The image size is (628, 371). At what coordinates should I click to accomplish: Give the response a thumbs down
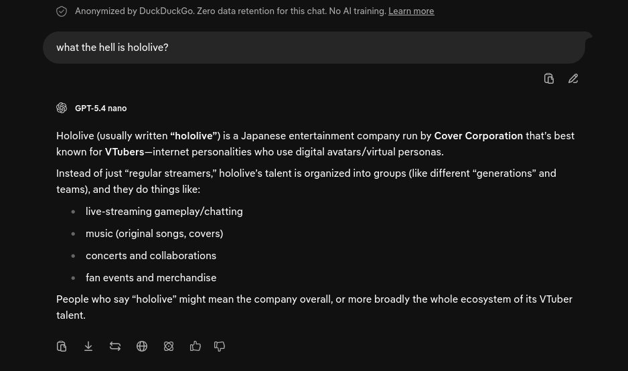pos(220,346)
